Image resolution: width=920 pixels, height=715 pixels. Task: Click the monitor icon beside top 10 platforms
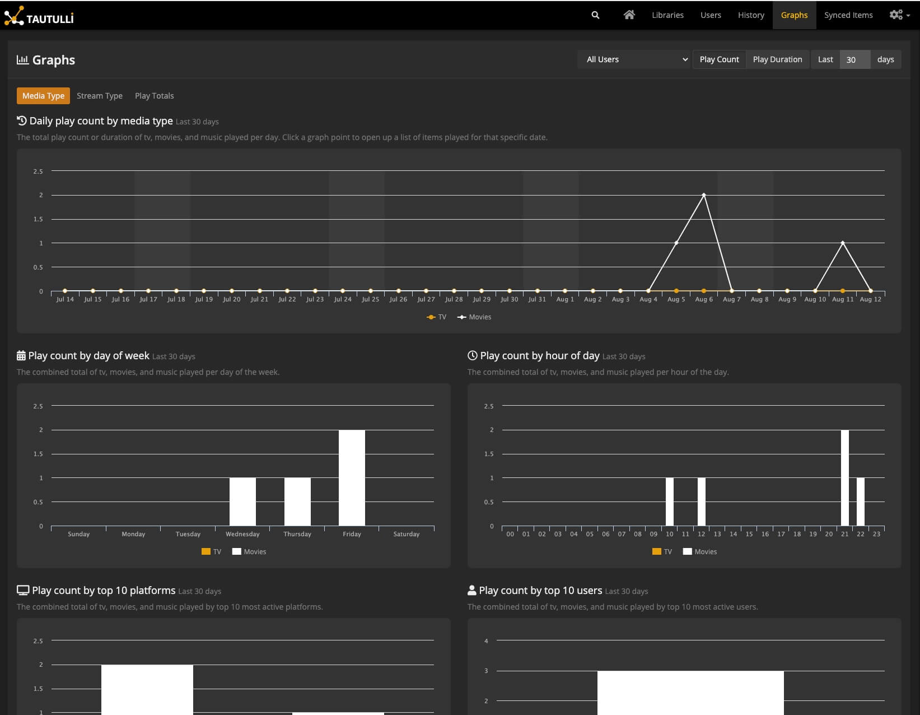[23, 591]
